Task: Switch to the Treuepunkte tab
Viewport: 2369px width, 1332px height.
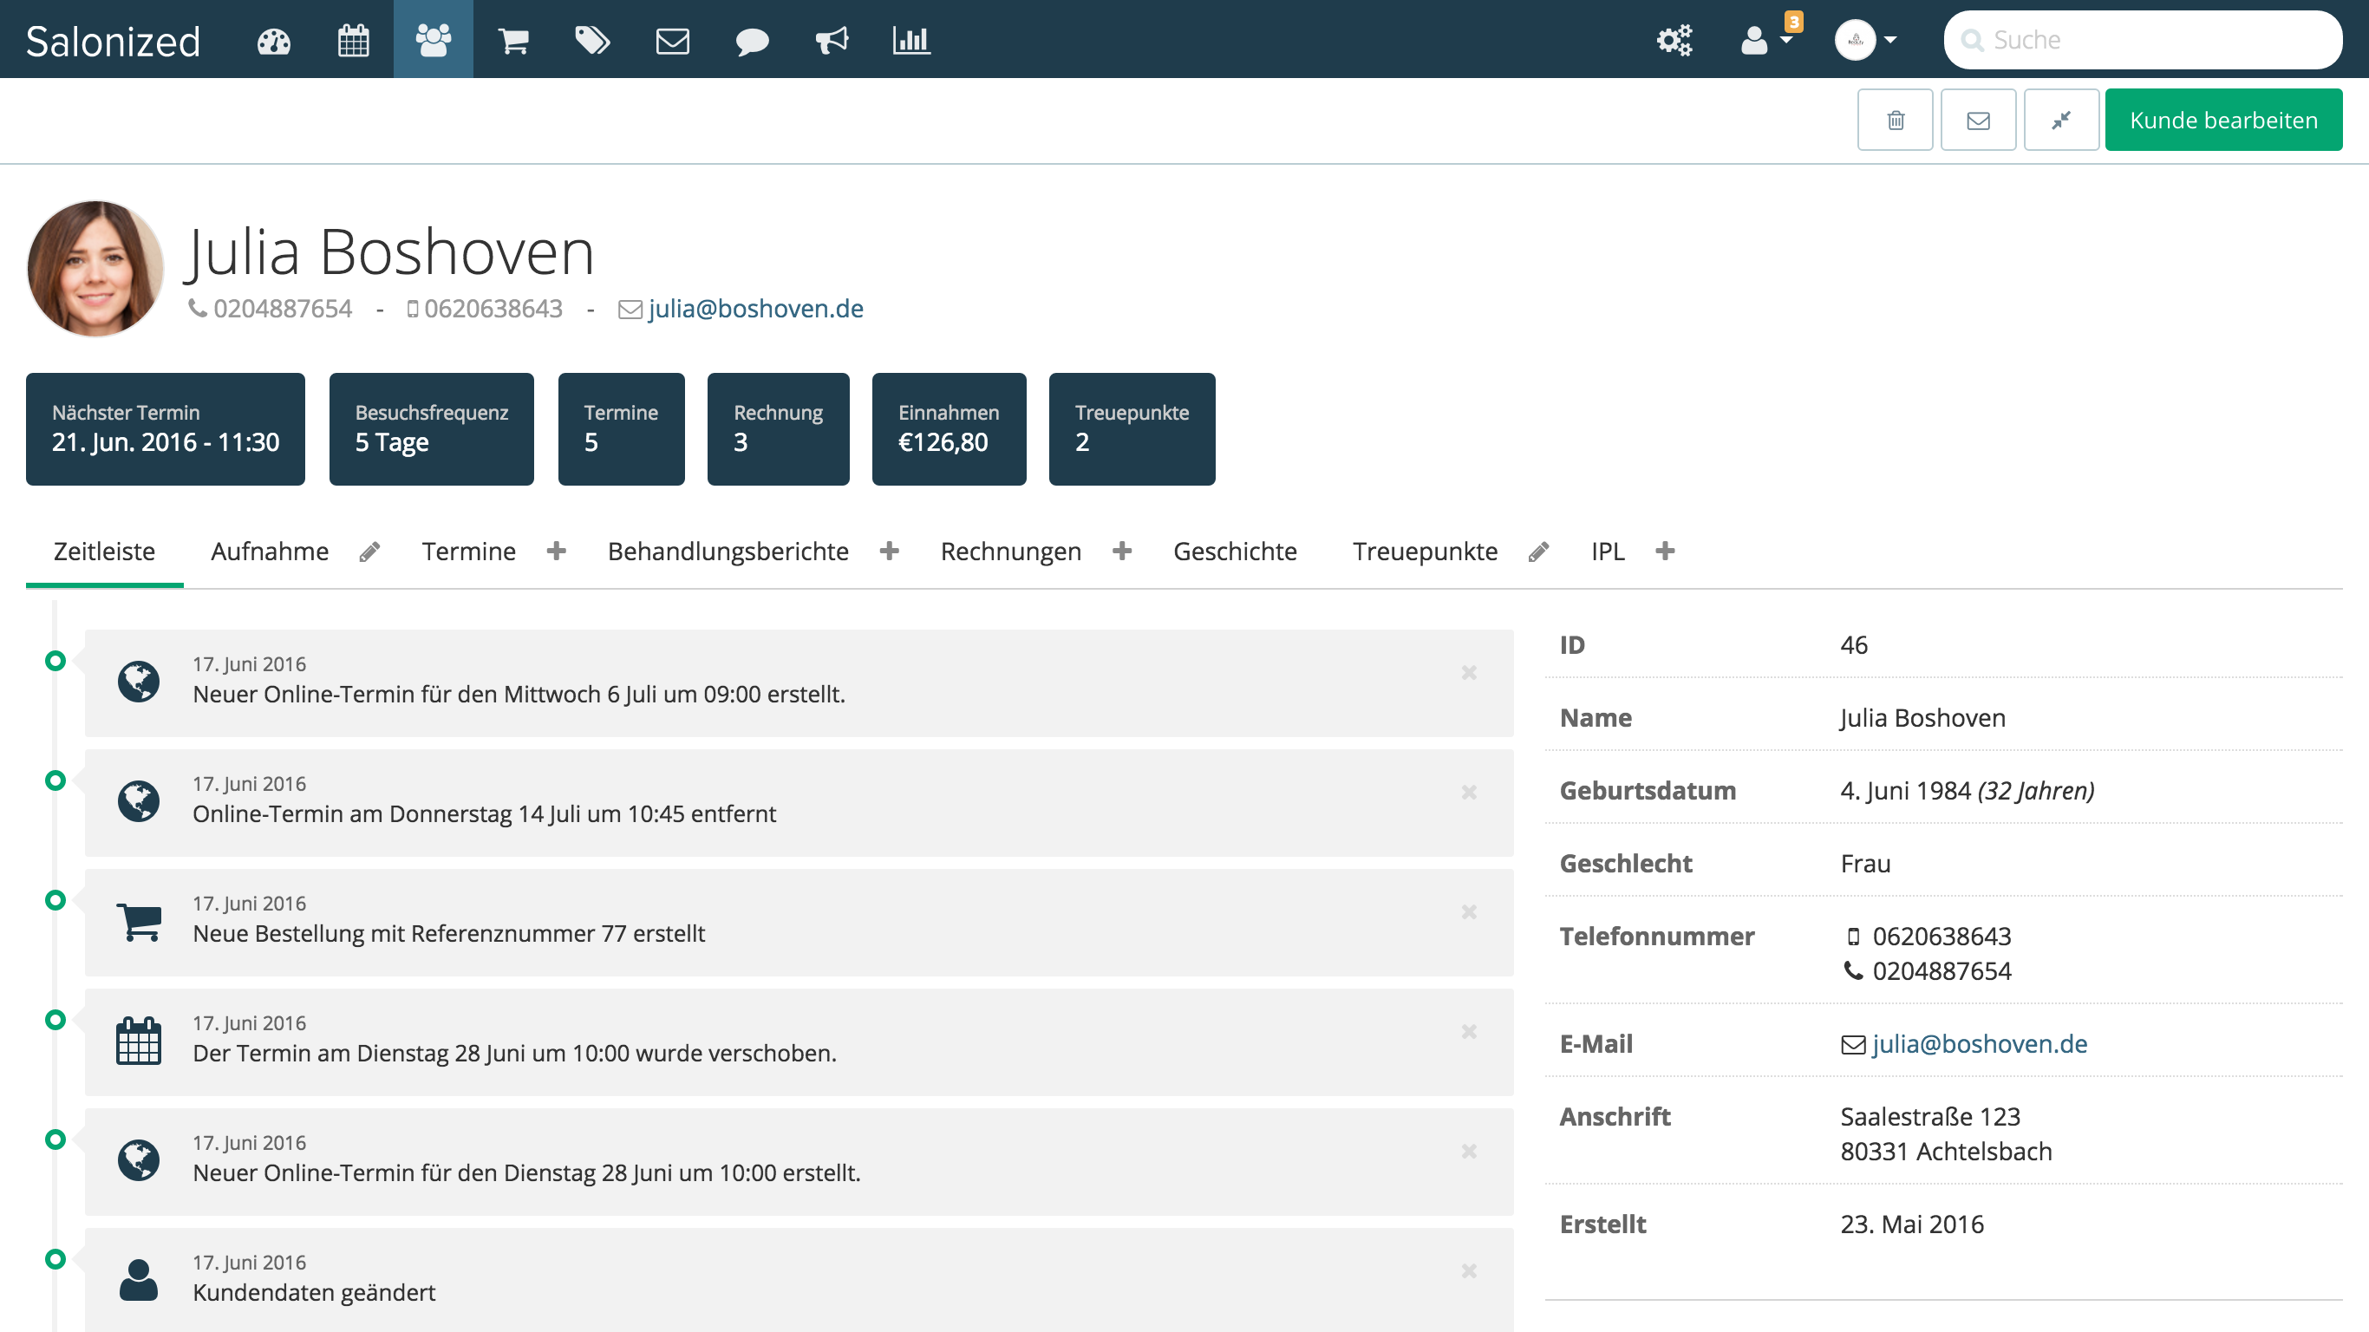Action: [1425, 550]
